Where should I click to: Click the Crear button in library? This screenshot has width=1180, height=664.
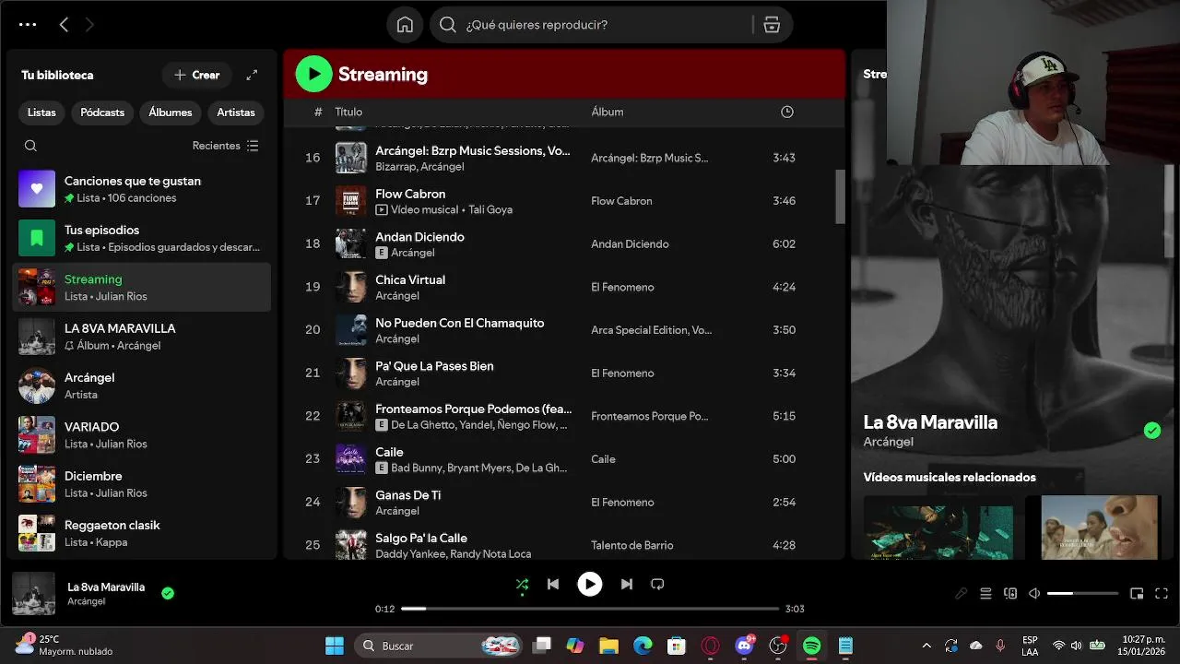click(197, 75)
